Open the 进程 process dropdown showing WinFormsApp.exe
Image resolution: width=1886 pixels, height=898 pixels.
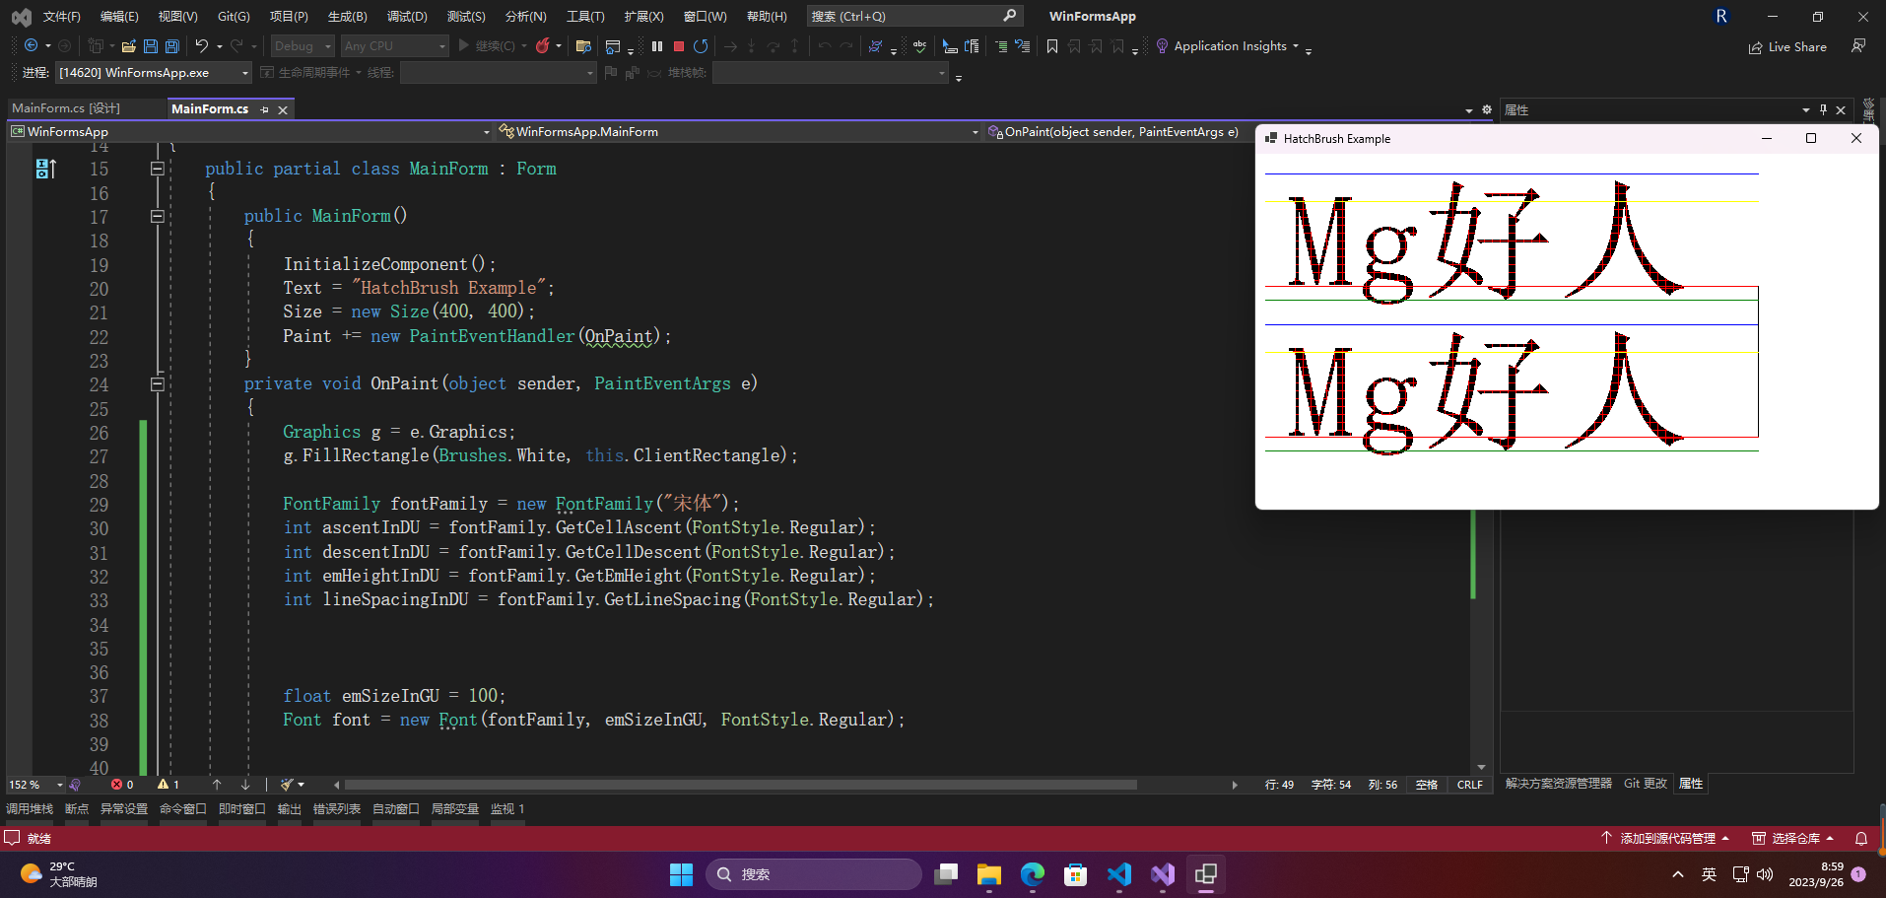154,72
